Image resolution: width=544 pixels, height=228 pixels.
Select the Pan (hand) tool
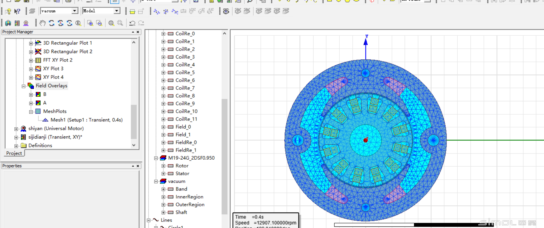pyautogui.click(x=42, y=23)
